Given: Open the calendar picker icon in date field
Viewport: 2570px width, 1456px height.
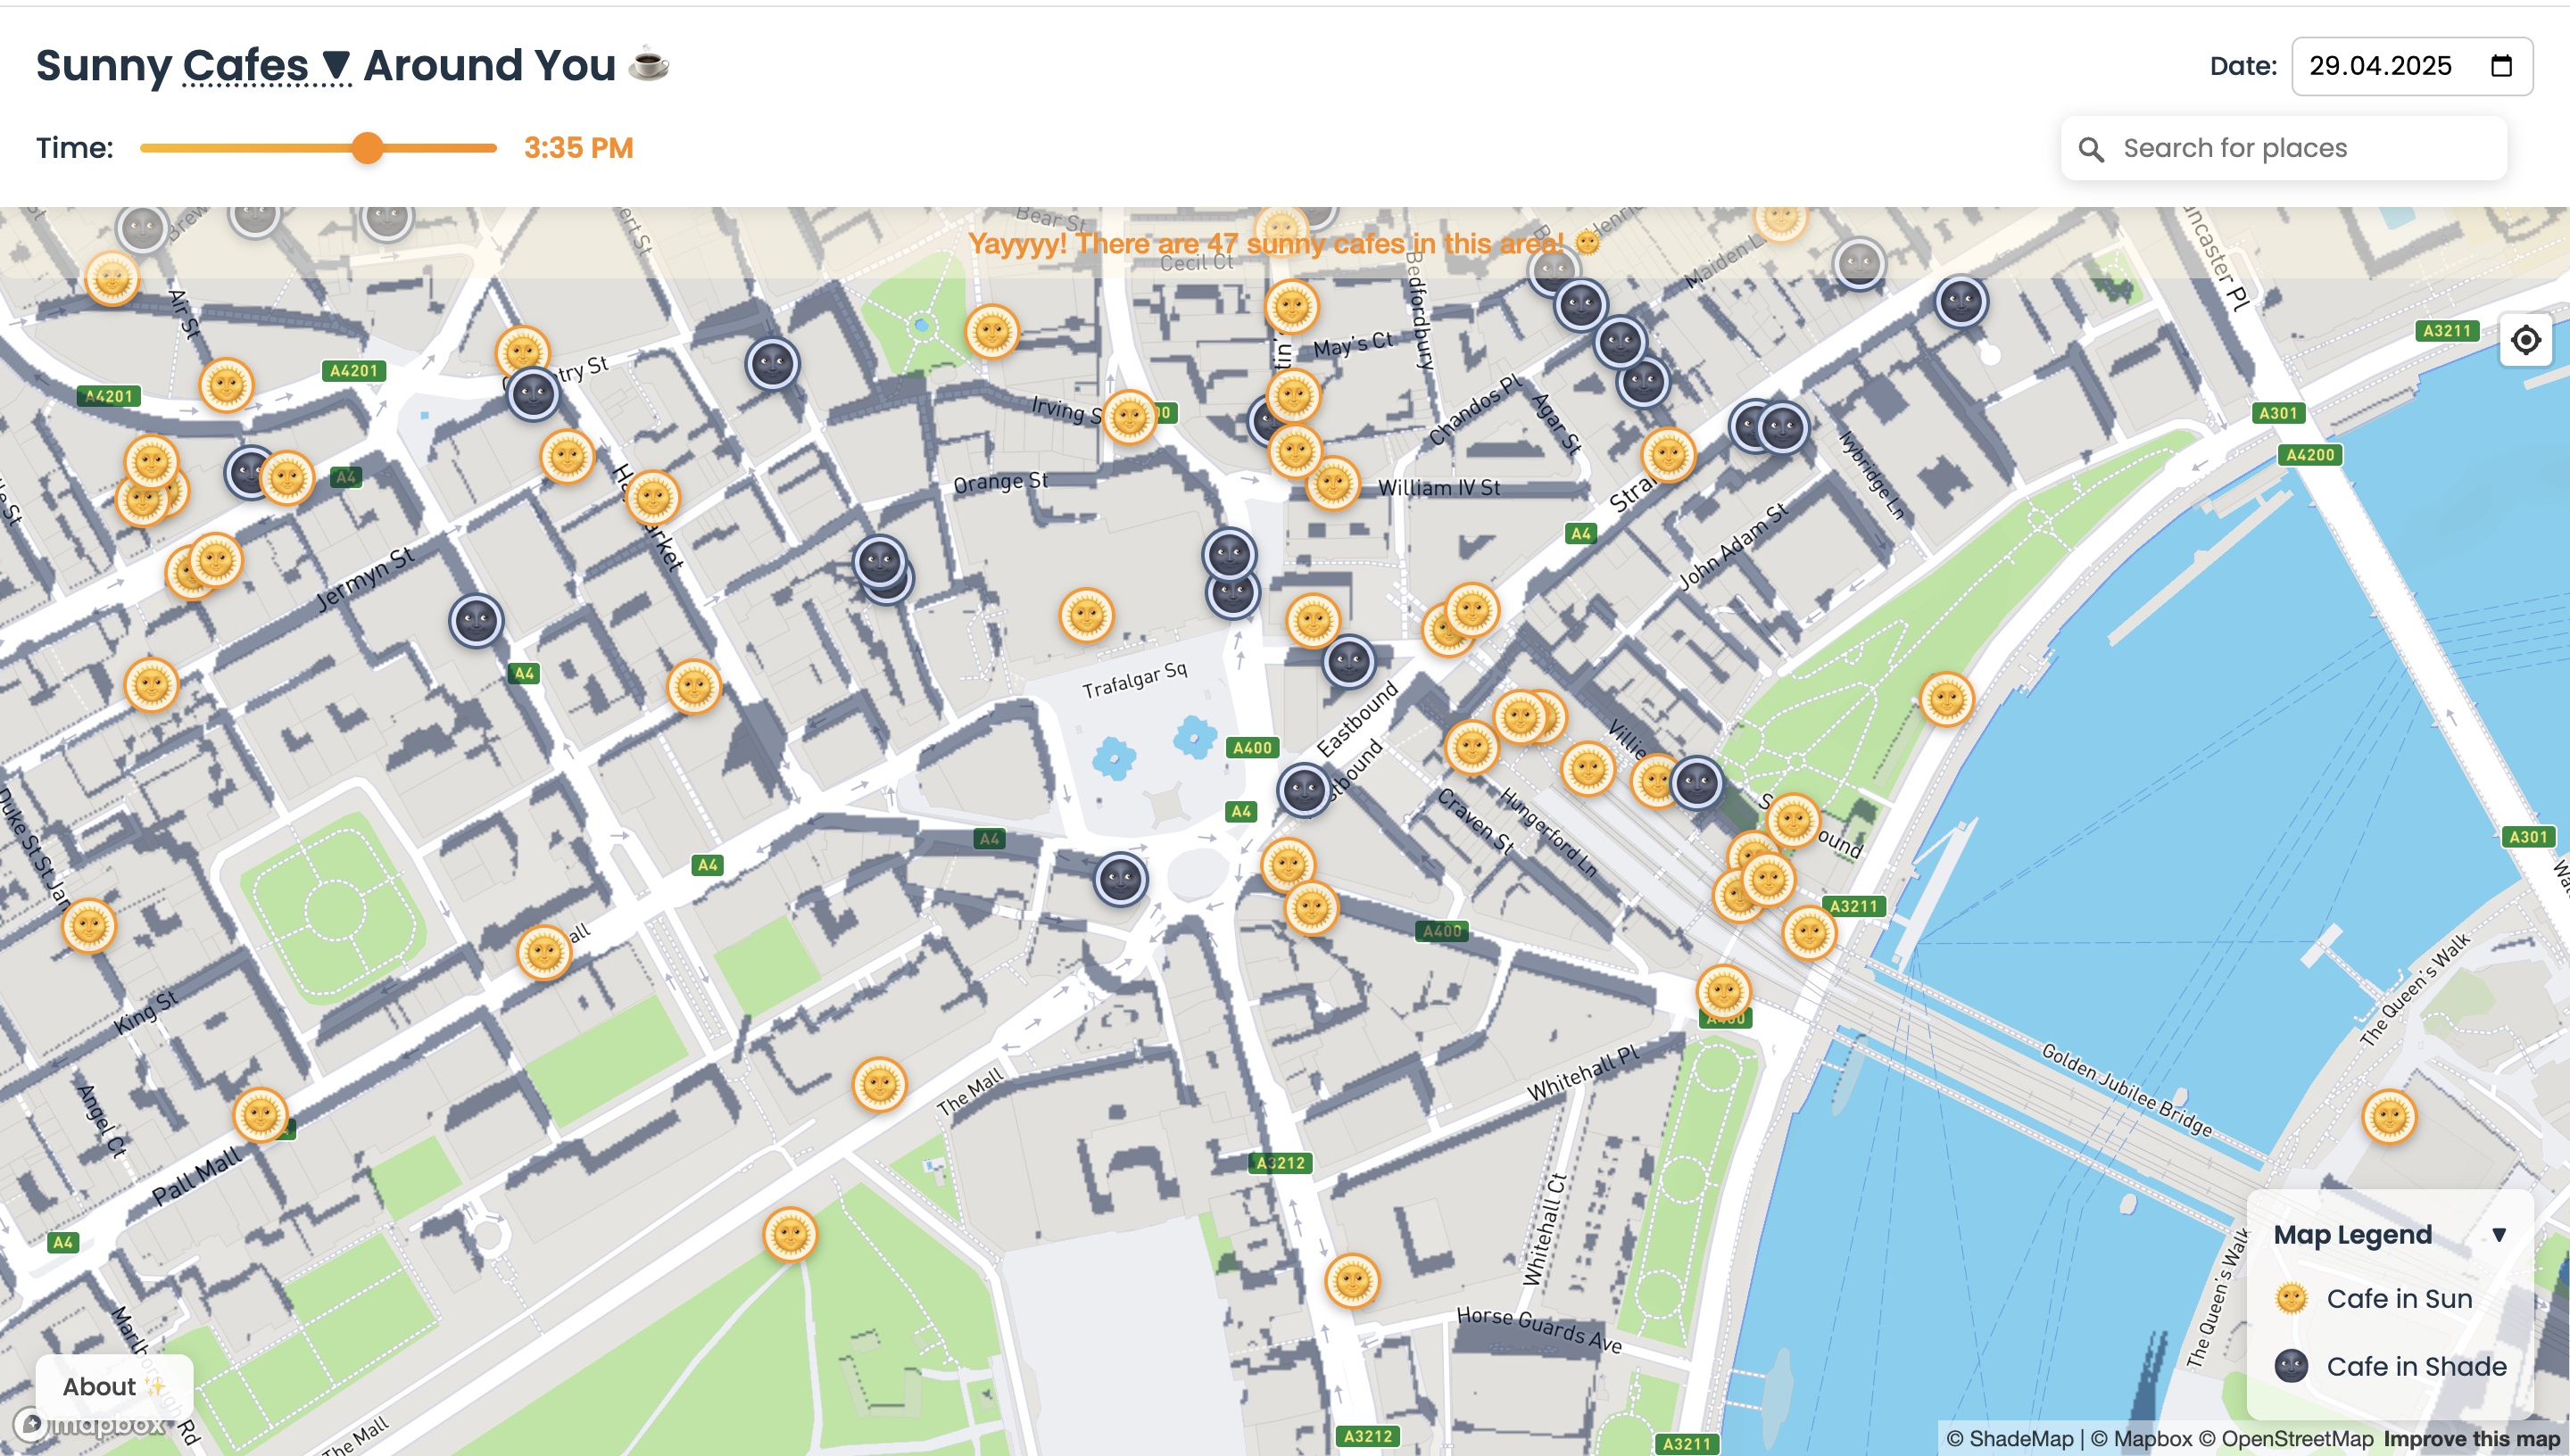Looking at the screenshot, I should (x=2501, y=66).
